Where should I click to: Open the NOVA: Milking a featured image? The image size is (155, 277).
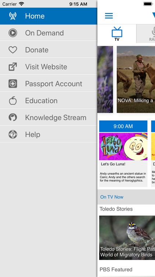136,79
